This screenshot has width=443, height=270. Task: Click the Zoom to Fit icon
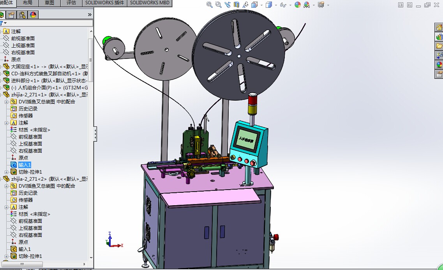(x=210, y=5)
